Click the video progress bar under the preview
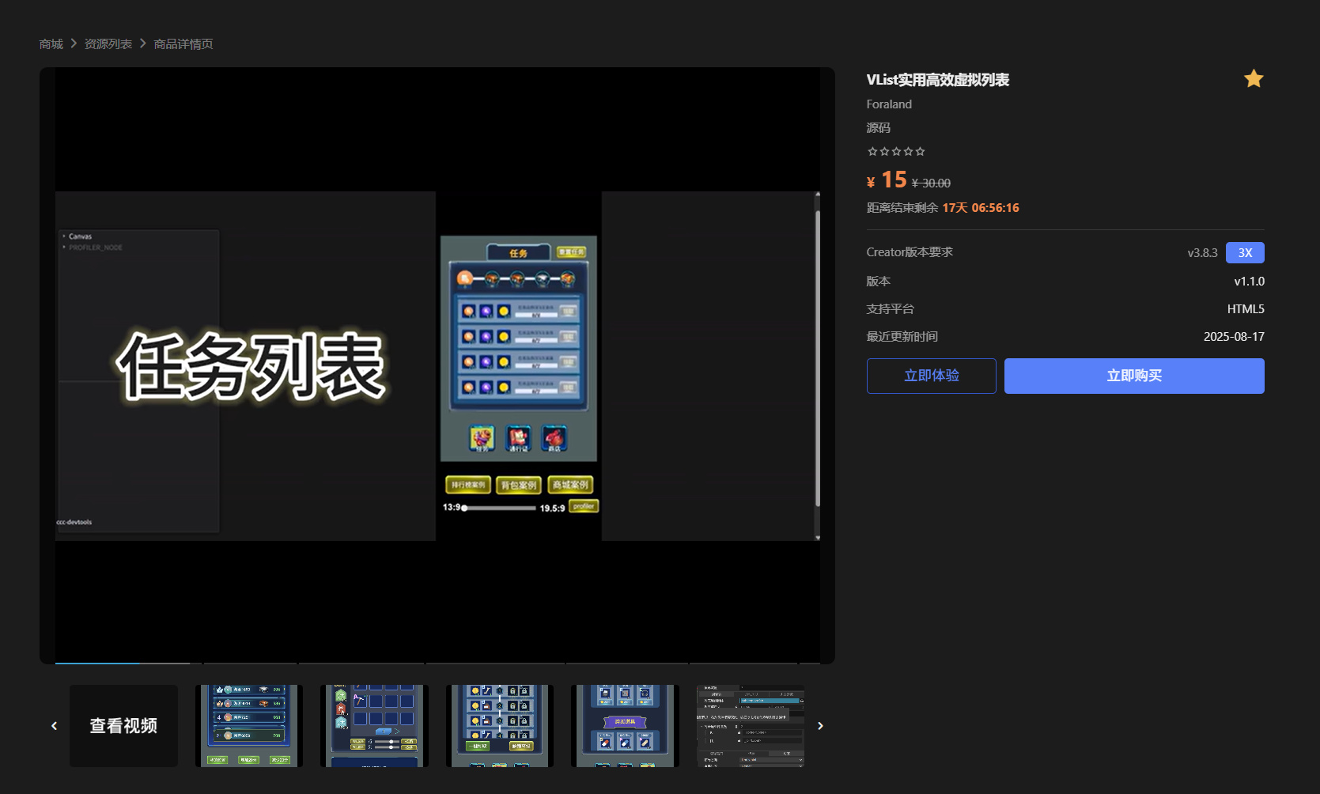Screen dimensions: 1320x794 [437, 663]
